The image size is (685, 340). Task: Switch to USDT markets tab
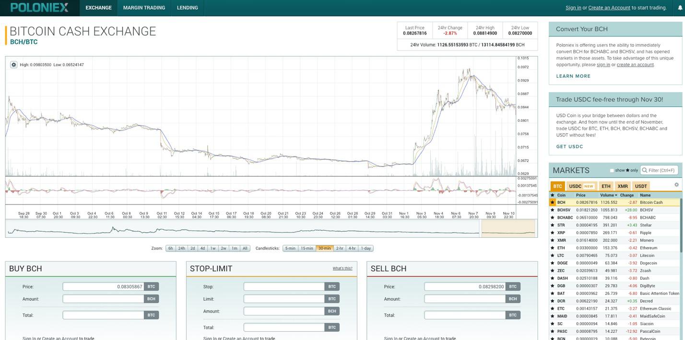tap(641, 186)
